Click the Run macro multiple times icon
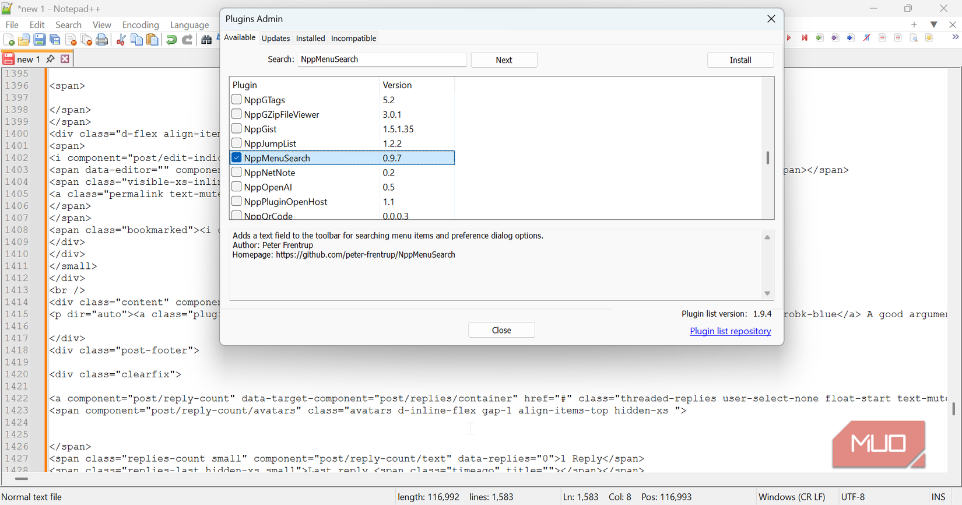This screenshot has height=505, width=962. pos(804,38)
